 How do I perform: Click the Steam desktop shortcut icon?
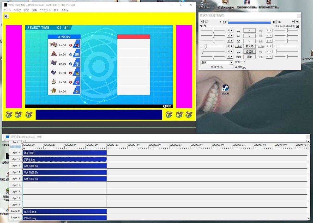[226, 90]
